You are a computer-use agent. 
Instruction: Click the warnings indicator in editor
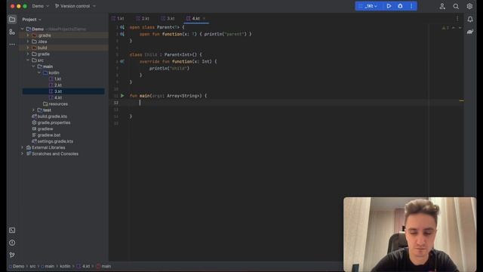445,28
